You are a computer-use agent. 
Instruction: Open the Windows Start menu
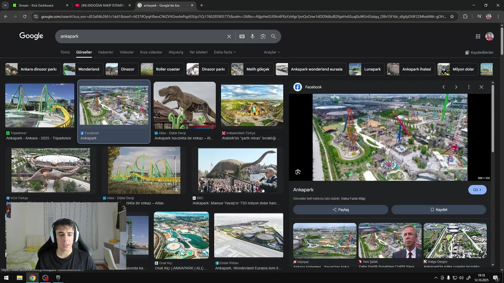[6, 278]
